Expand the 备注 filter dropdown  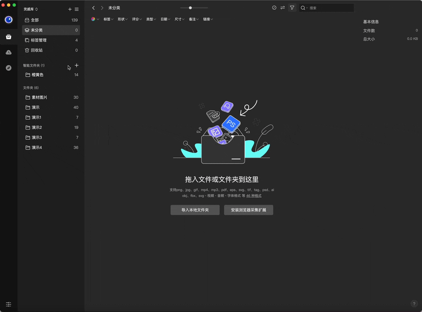[x=194, y=19]
